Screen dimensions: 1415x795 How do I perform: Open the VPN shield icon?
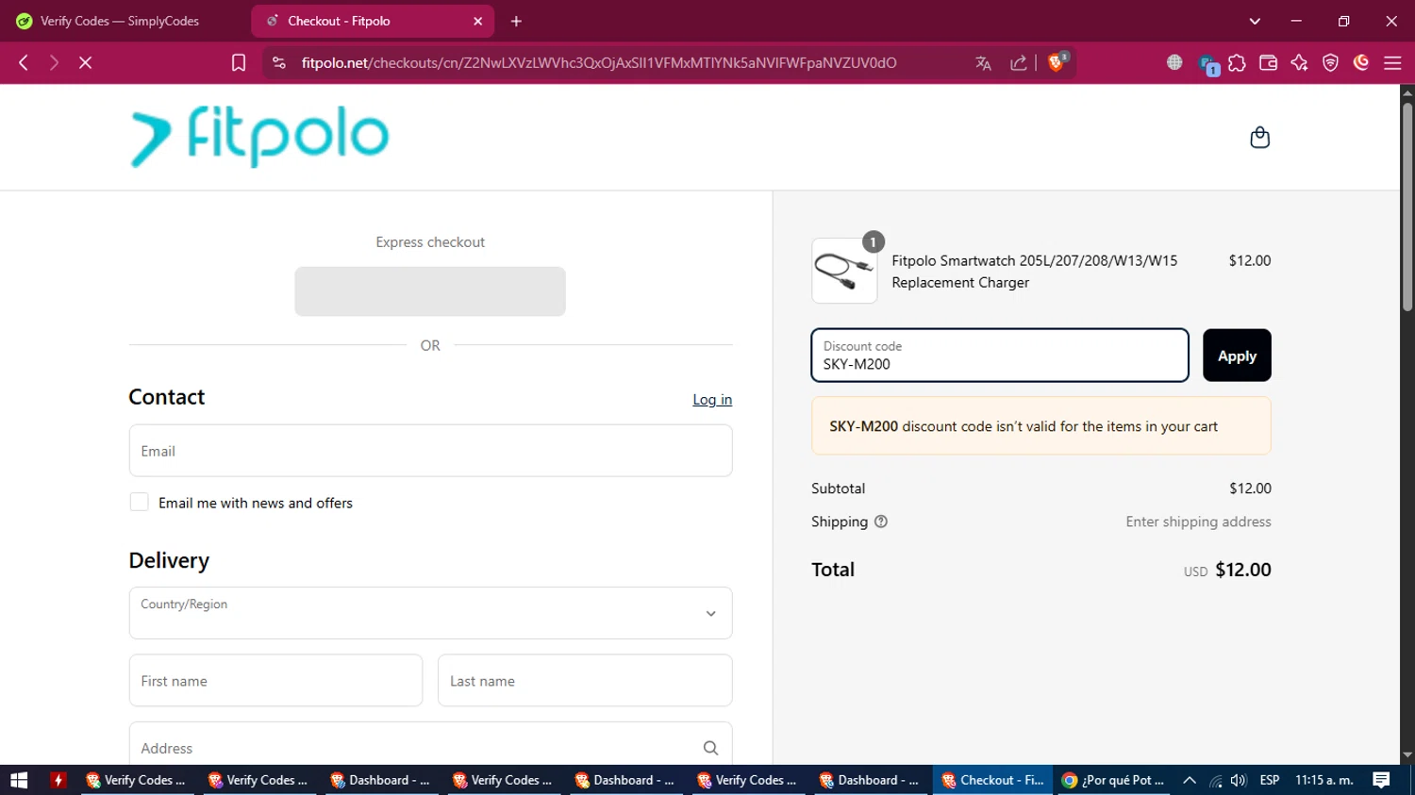tap(1330, 62)
